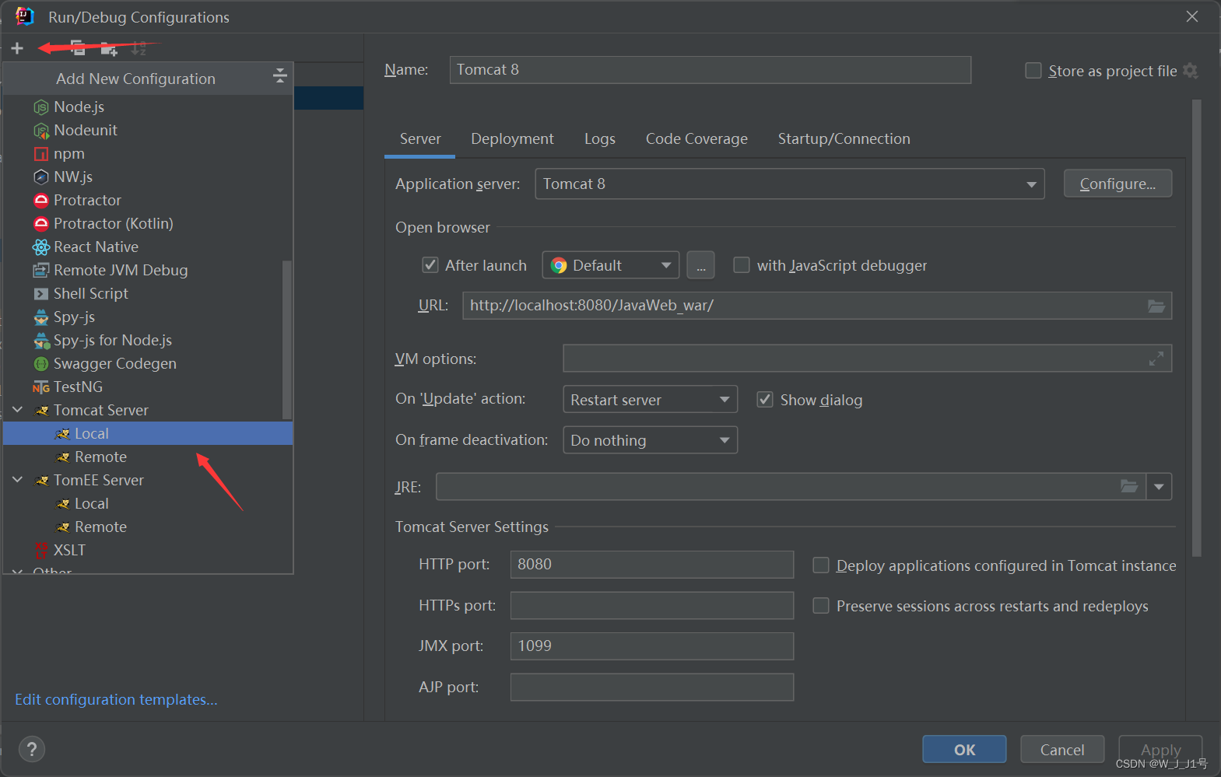
Task: Click the plus Add New Configuration icon
Action: click(x=17, y=48)
